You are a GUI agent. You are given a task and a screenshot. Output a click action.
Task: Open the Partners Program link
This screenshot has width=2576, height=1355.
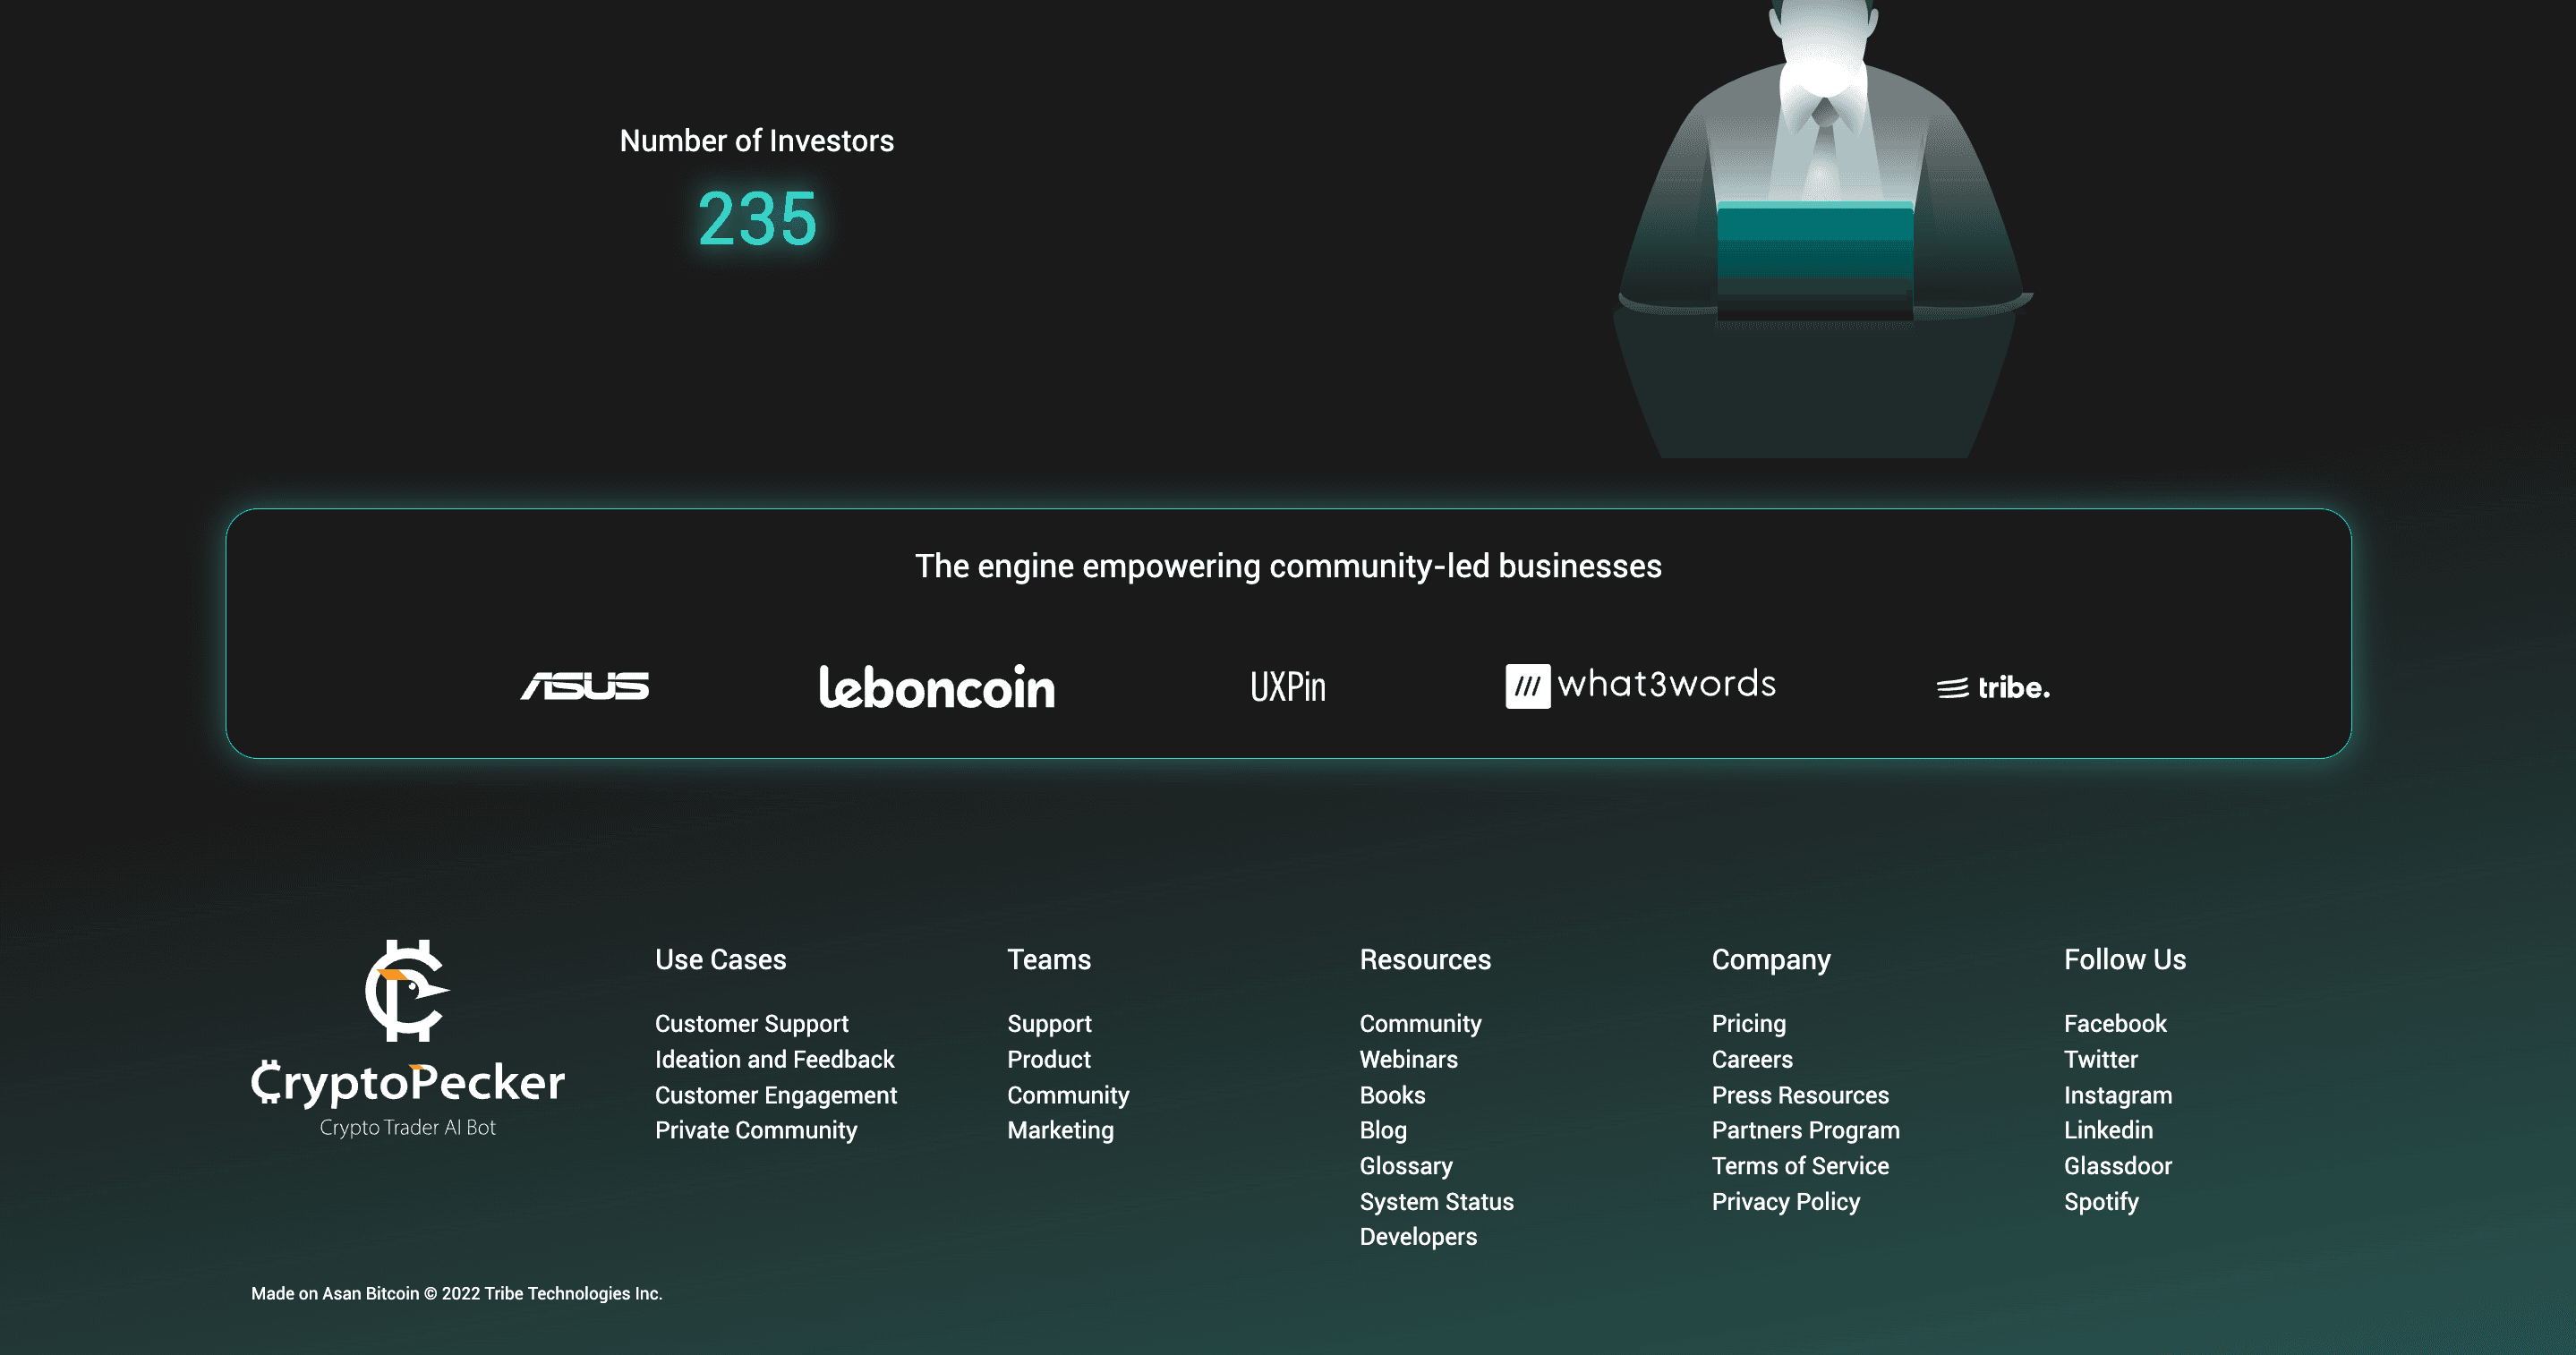1805,1130
